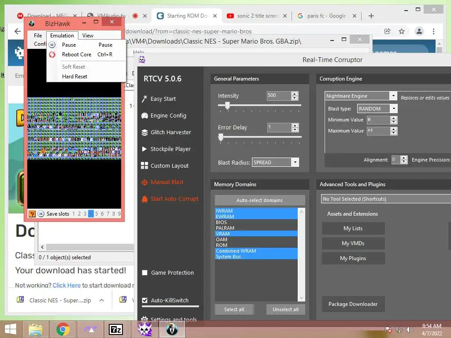Select the OAM memory domain

[256, 239]
